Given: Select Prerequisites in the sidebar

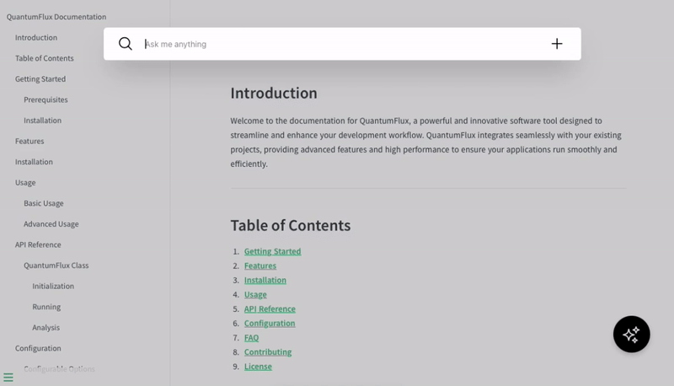Looking at the screenshot, I should [x=45, y=99].
